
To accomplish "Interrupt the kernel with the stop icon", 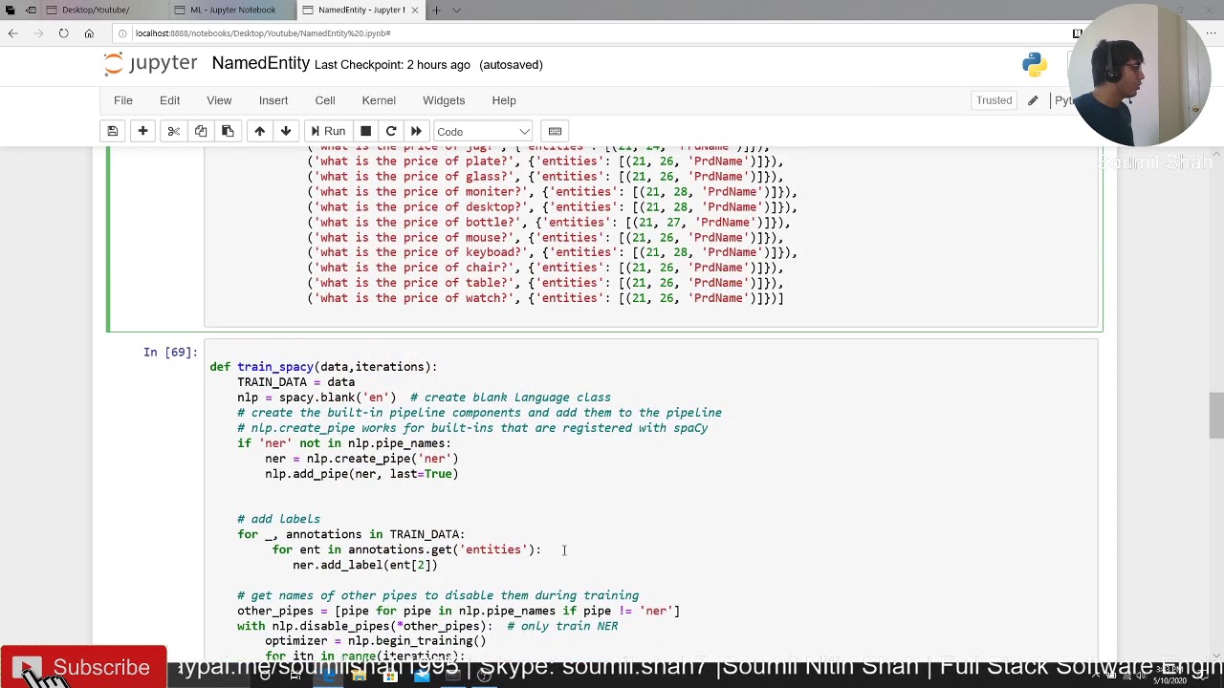I will (365, 131).
